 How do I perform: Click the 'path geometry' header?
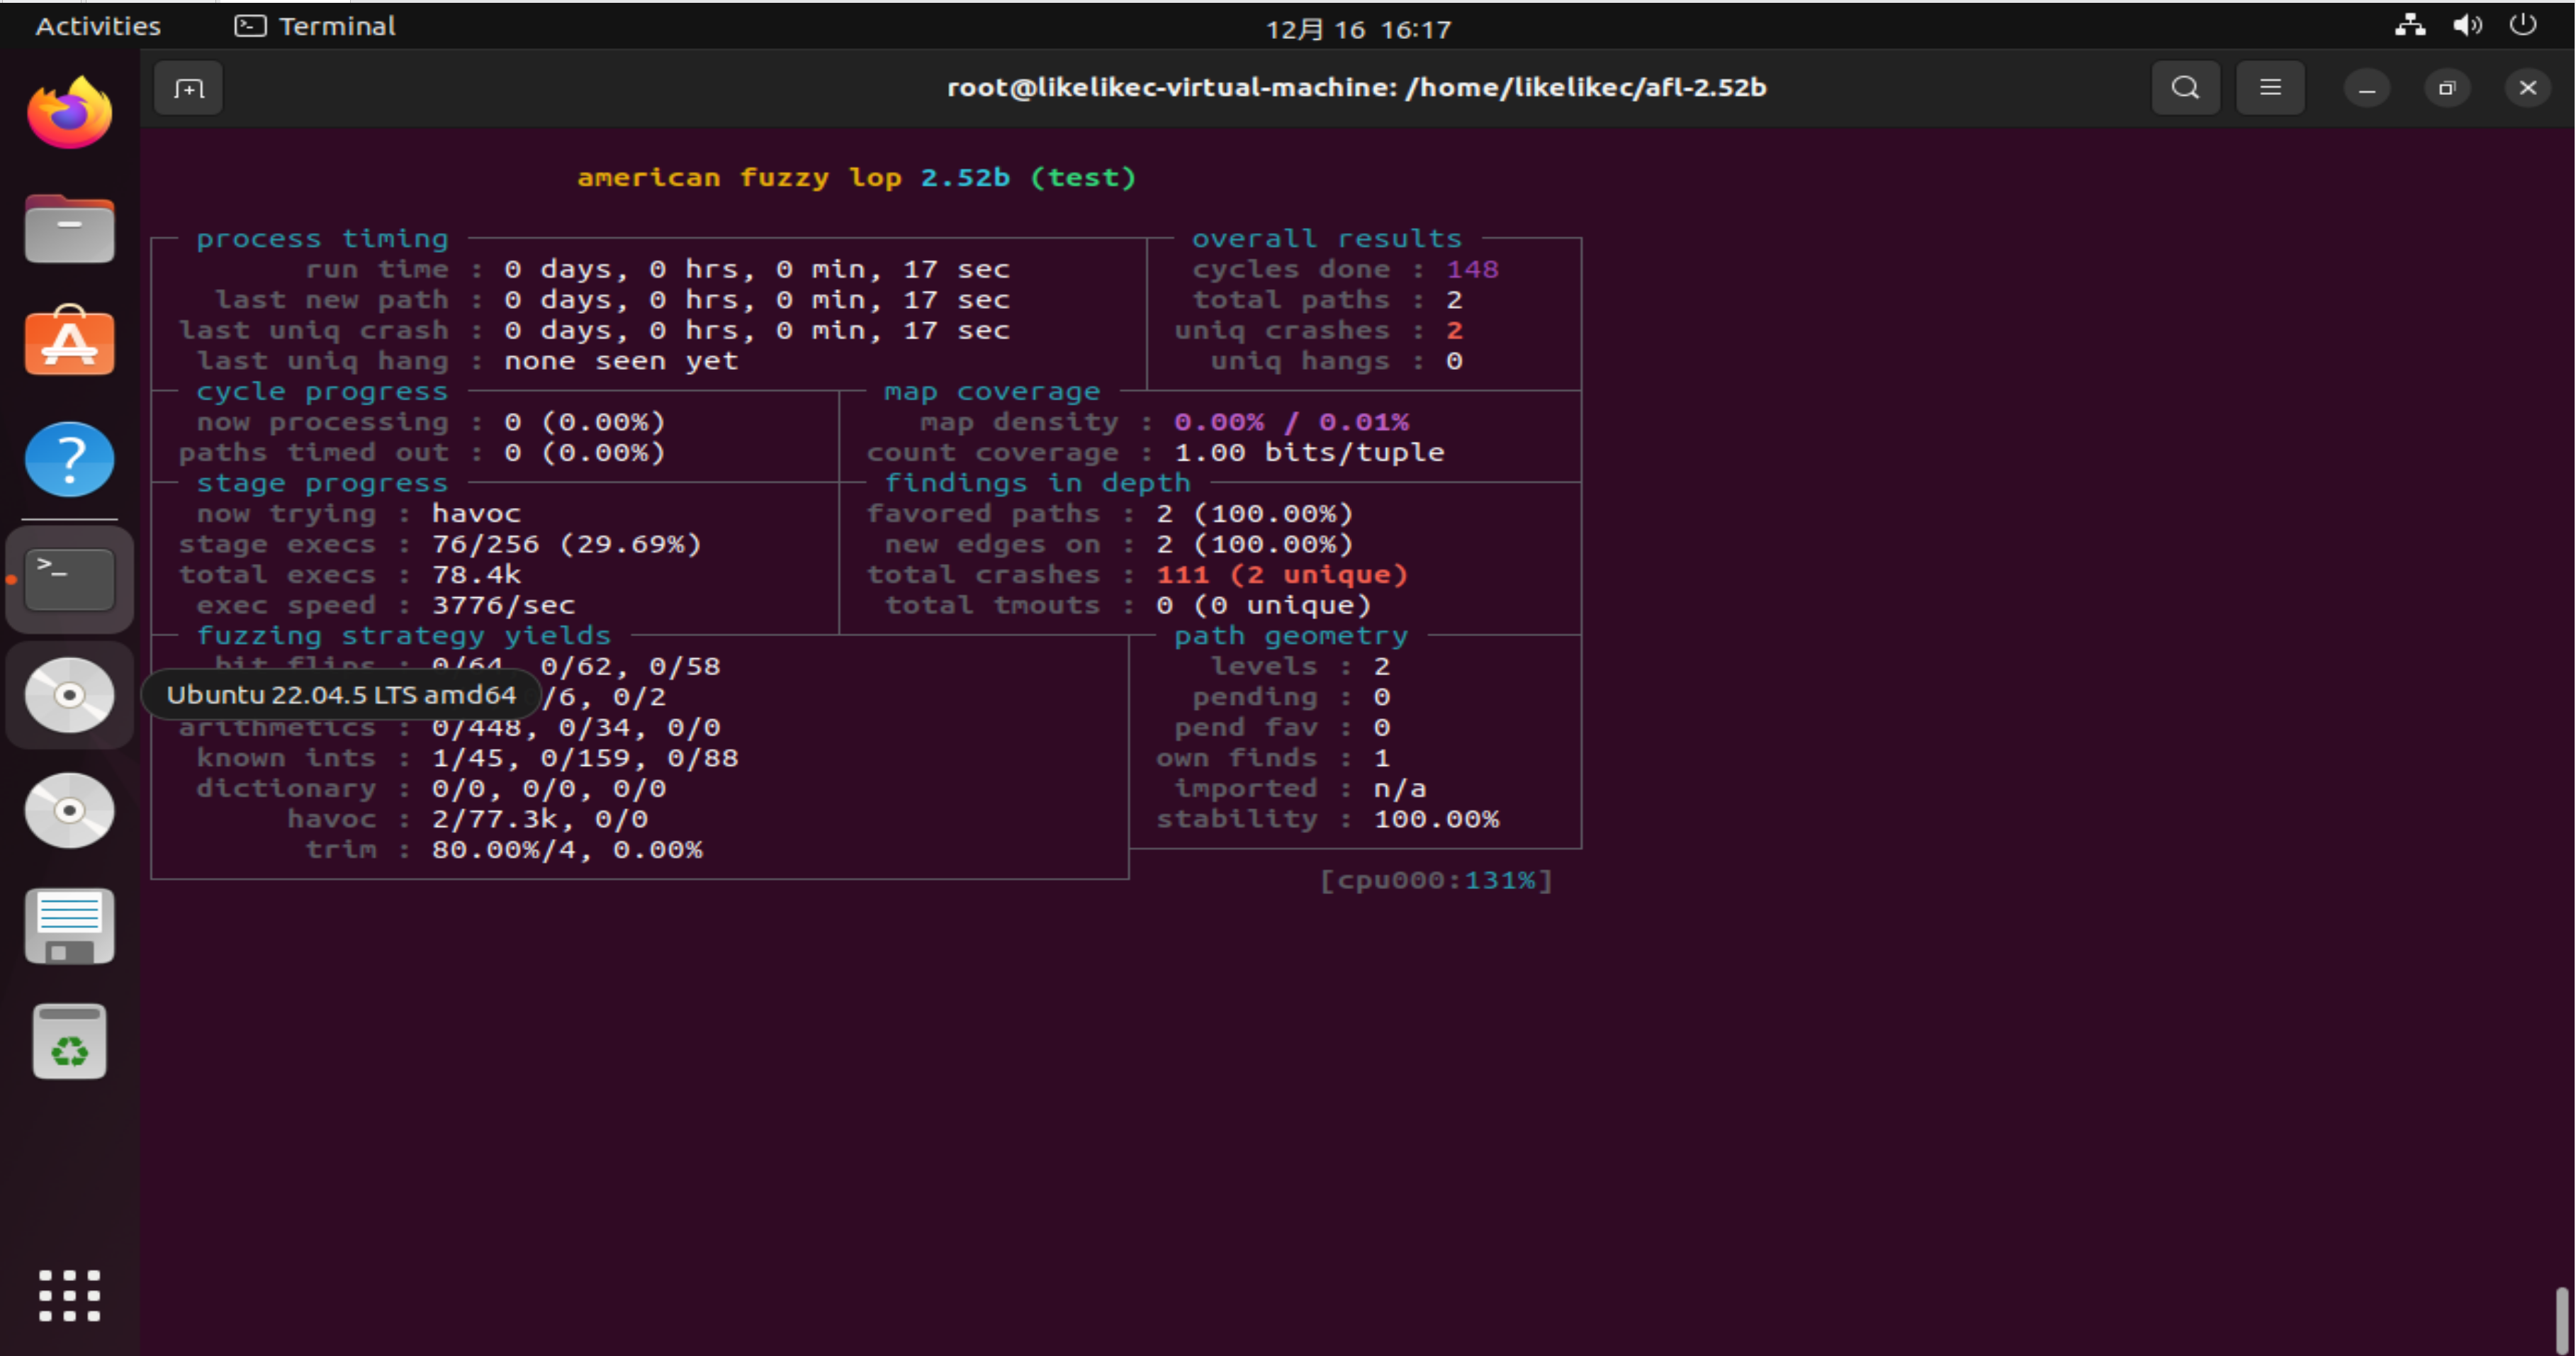(x=1290, y=636)
